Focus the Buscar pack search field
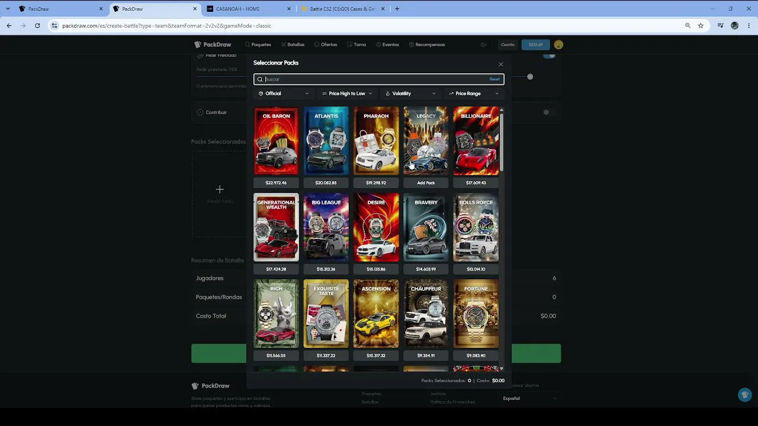 click(x=379, y=79)
